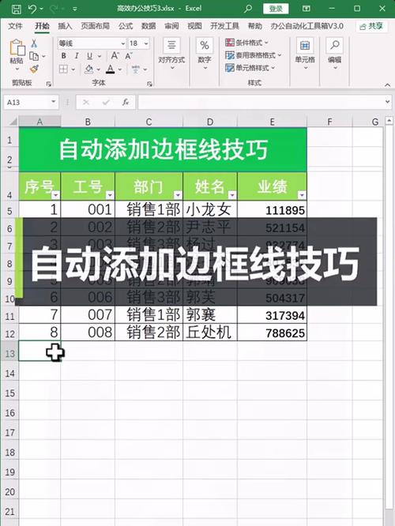This screenshot has width=395, height=526.
Task: Click the merged title cell 自动添加边框线技巧
Action: [x=163, y=149]
